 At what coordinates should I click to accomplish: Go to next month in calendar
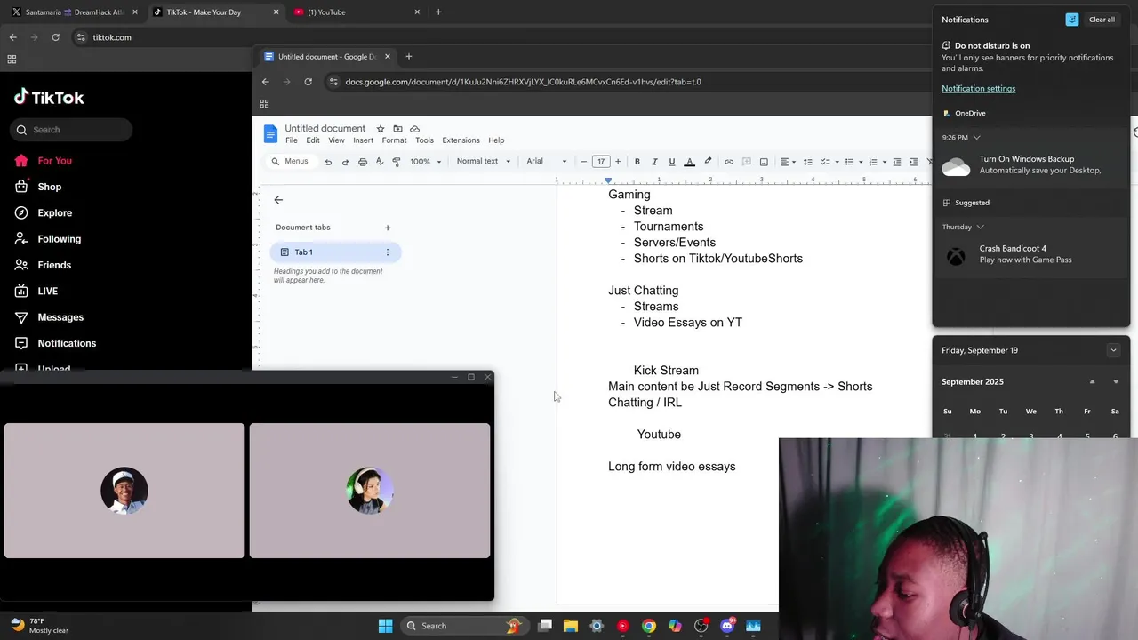click(x=1116, y=381)
